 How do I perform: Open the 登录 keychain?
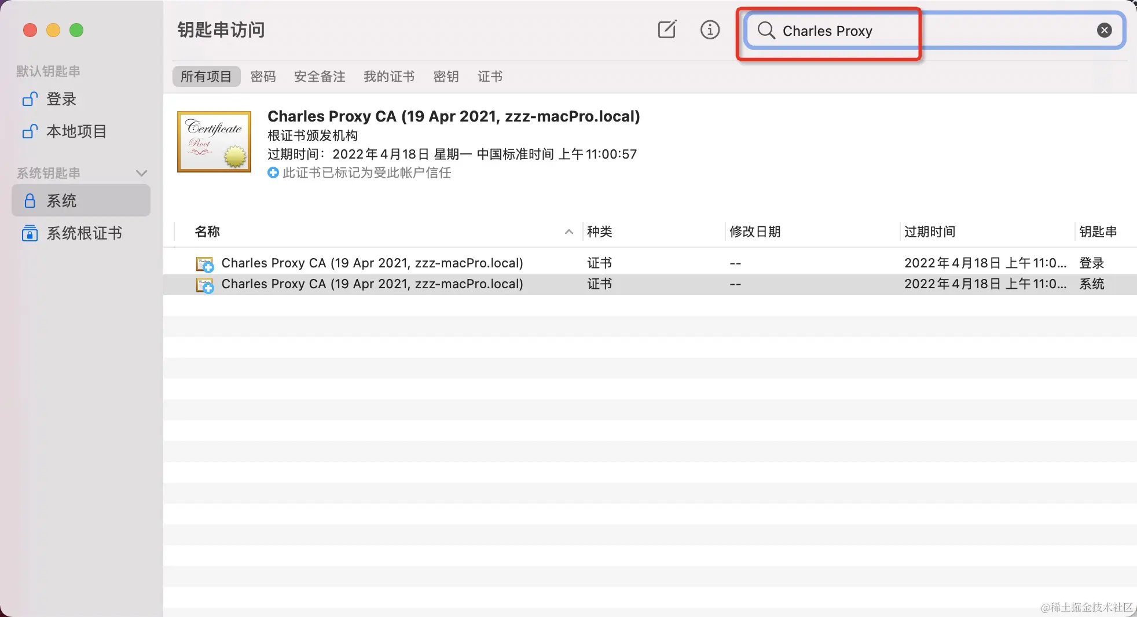[81, 99]
